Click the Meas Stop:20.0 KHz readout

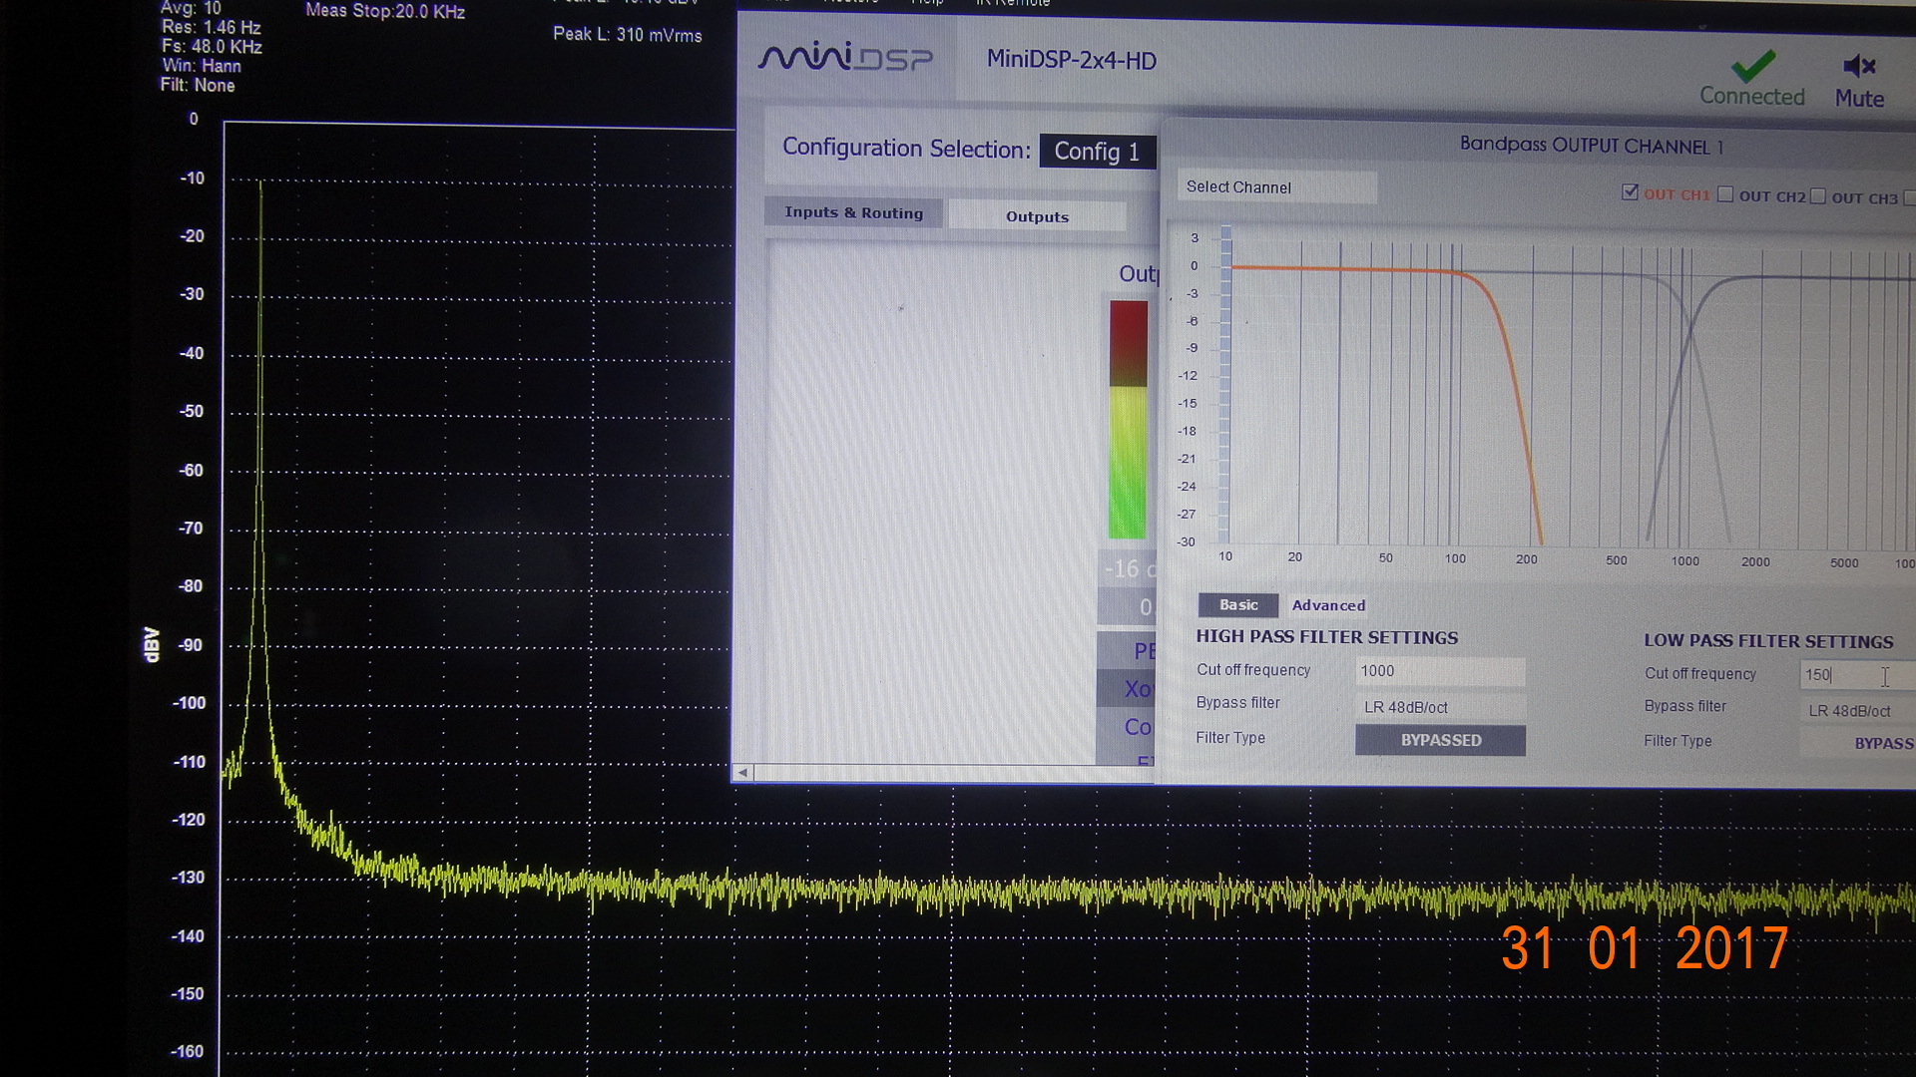pyautogui.click(x=385, y=11)
